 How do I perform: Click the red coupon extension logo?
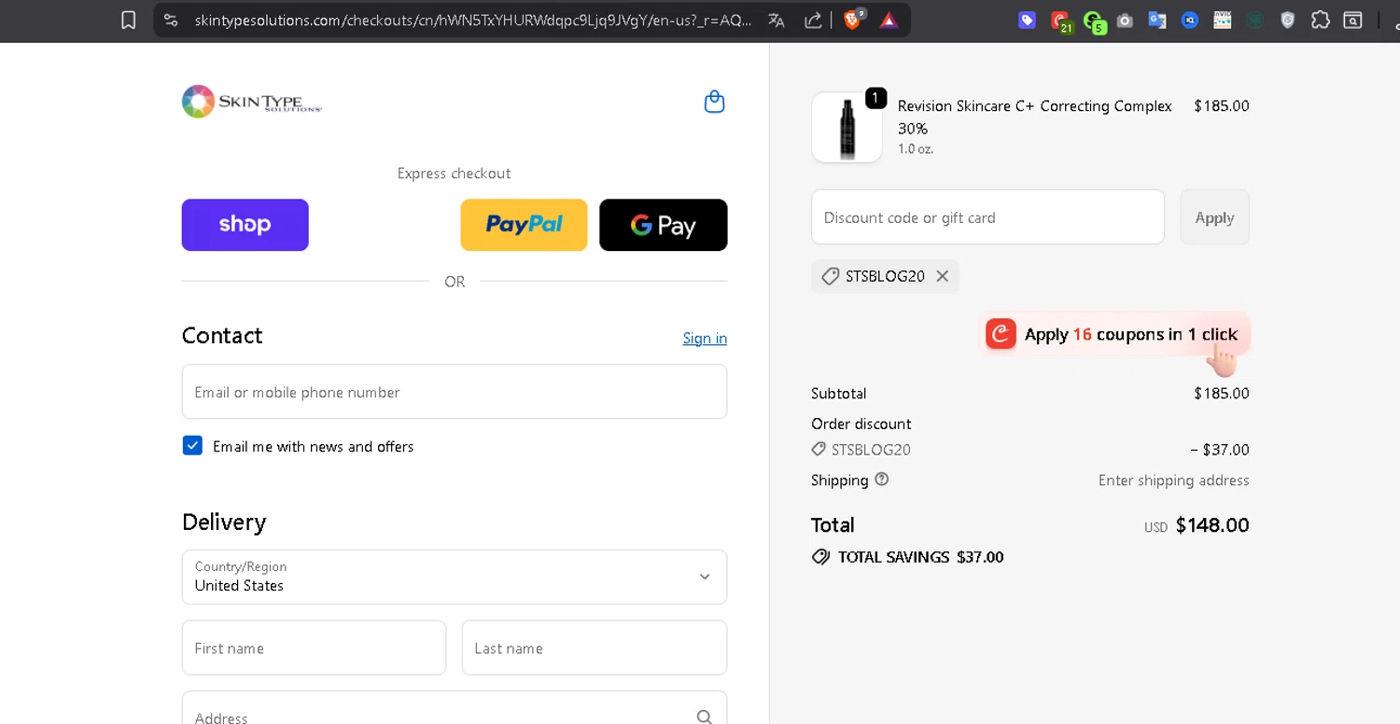[x=1001, y=334]
